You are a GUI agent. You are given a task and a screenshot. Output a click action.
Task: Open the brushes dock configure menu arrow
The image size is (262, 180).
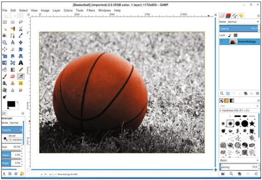pos(258,101)
